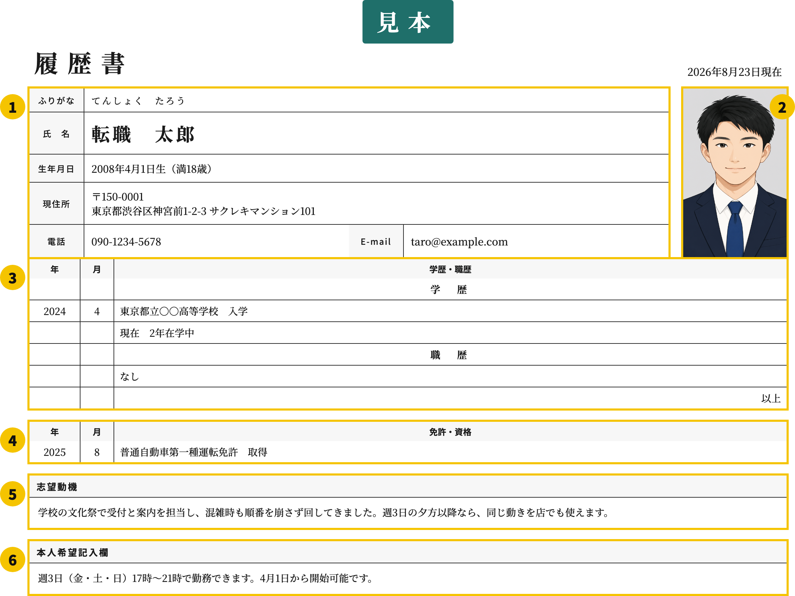Click postal code 〒150-0001
Image resolution: width=795 pixels, height=596 pixels.
click(x=118, y=197)
